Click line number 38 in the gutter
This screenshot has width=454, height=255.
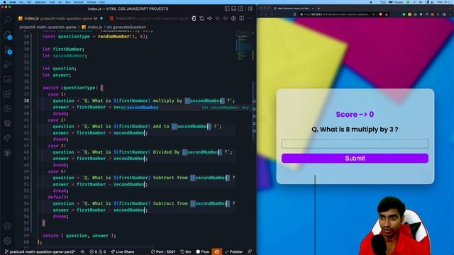pyautogui.click(x=26, y=101)
